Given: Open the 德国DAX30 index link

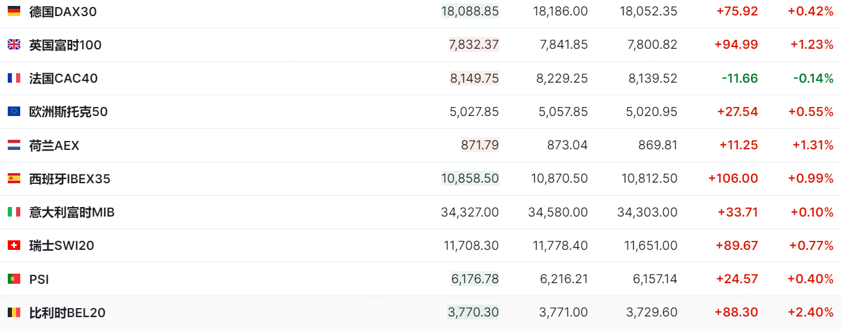Looking at the screenshot, I should pyautogui.click(x=63, y=11).
